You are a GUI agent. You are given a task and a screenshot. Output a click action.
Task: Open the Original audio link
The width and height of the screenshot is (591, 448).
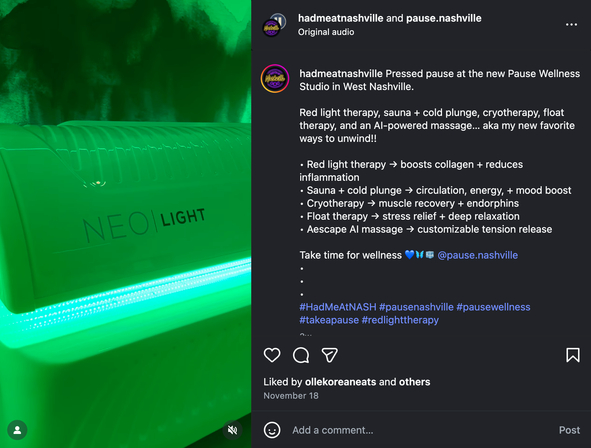click(326, 32)
